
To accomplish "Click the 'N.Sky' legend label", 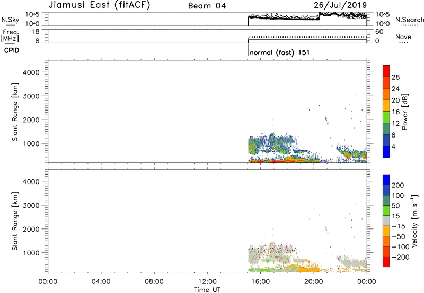I will point(10,20).
